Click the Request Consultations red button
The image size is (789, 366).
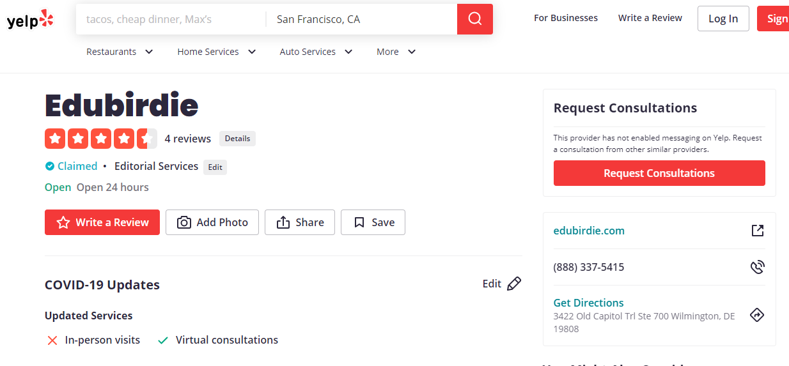coord(659,173)
